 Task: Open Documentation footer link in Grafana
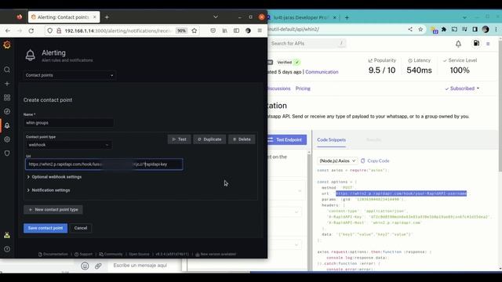point(53,254)
